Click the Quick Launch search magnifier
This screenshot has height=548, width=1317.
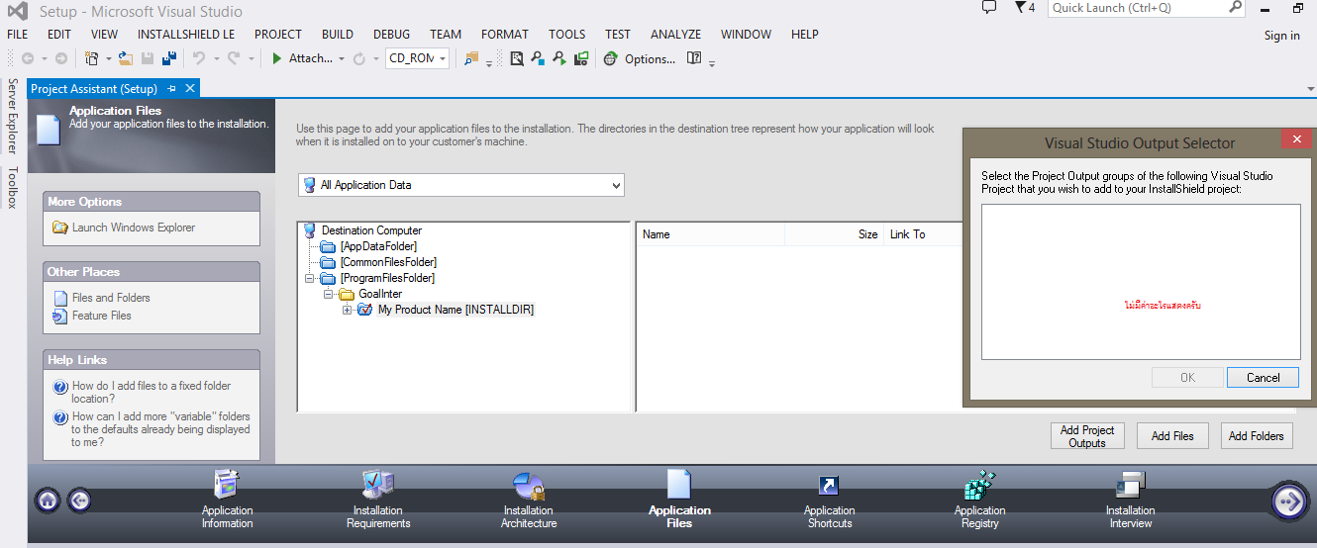click(x=1235, y=7)
